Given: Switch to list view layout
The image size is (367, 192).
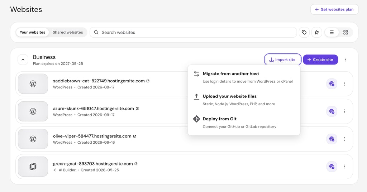Looking at the screenshot, I should point(332,32).
